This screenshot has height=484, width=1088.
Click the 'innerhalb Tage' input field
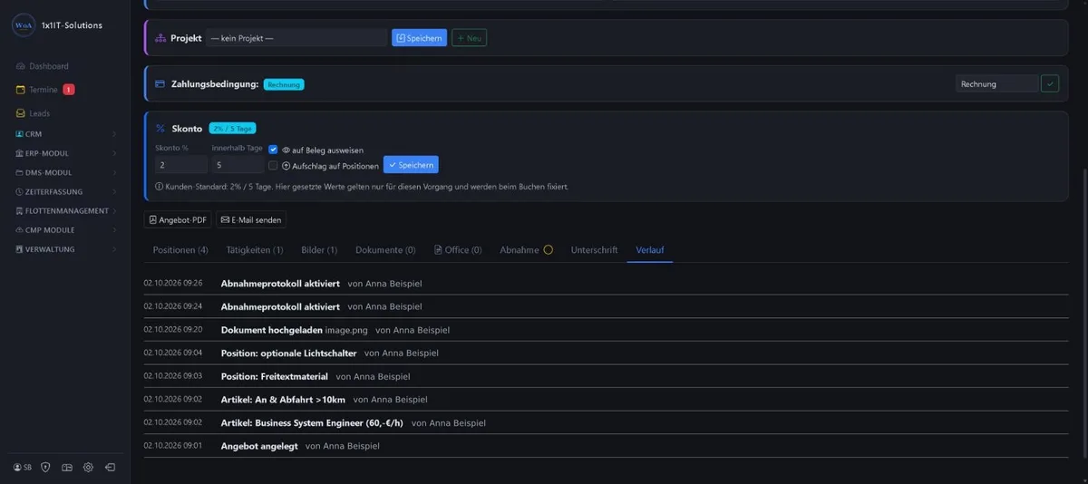238,165
